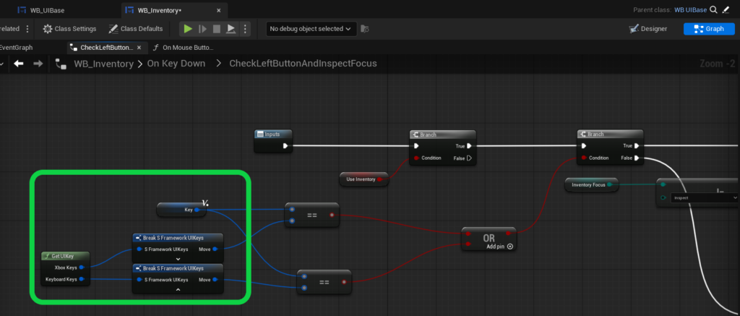Viewport: 740px width, 316px height.
Task: Click the pencil edit icon beside parent class
Action: 726,9
